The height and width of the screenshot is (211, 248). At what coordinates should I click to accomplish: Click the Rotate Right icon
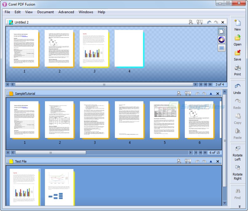point(237,168)
